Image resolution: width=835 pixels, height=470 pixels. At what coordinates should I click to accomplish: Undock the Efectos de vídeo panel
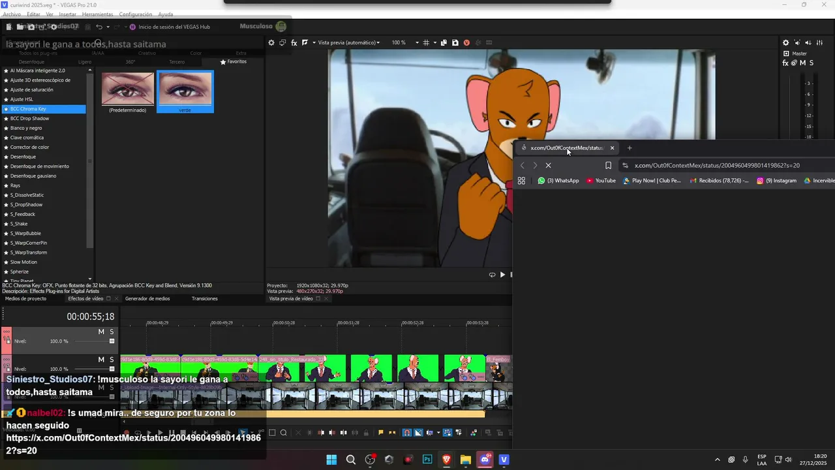108,298
